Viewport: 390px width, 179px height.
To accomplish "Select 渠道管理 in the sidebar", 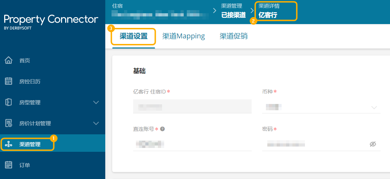I will (53, 144).
